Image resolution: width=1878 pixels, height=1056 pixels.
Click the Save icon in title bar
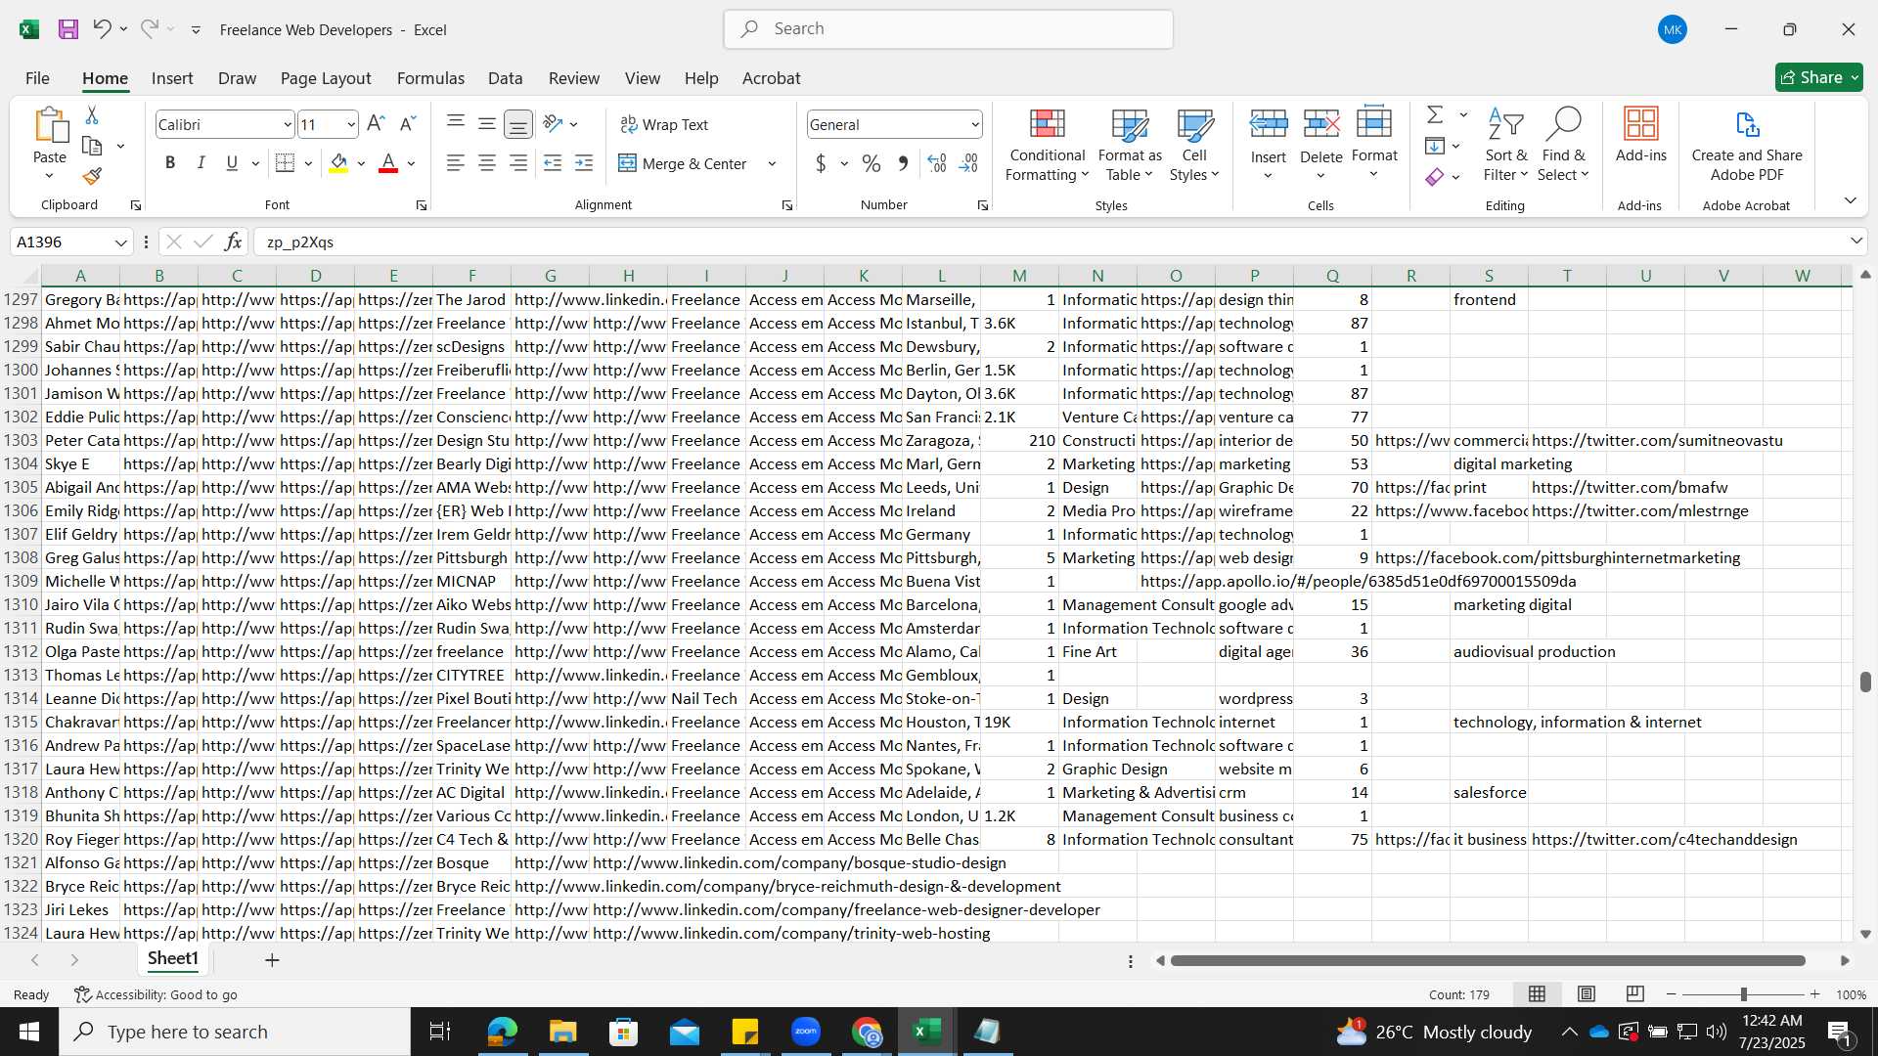[68, 29]
